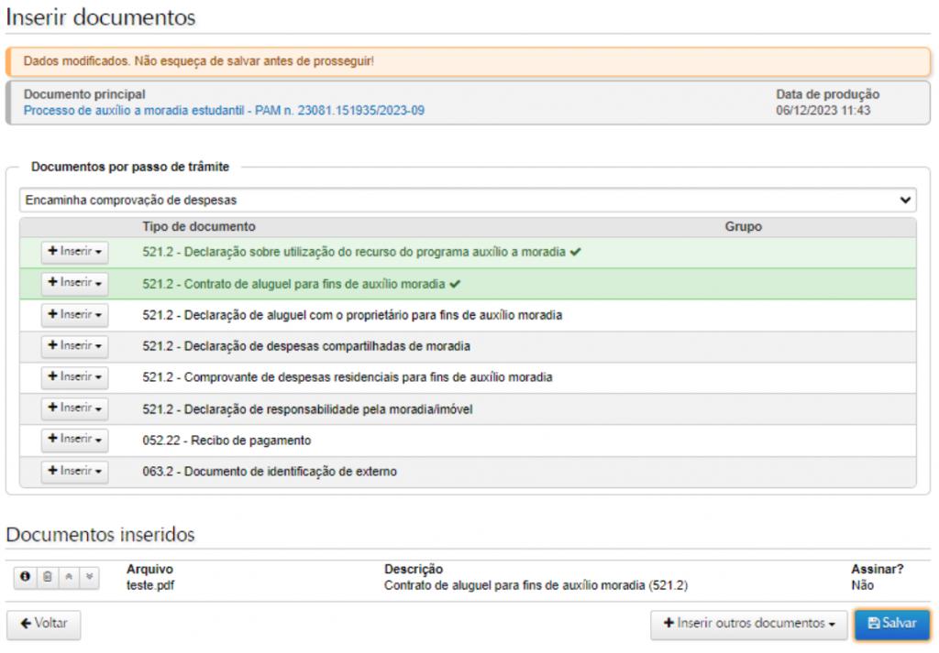This screenshot has width=939, height=653.
Task: Expand Inserir for Contrato de aluguel
Action: [x=74, y=284]
